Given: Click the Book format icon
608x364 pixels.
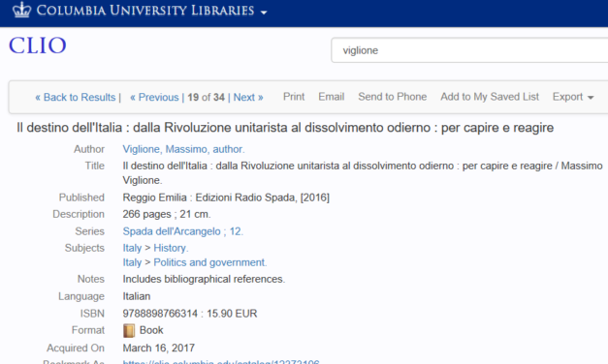Looking at the screenshot, I should (x=129, y=331).
